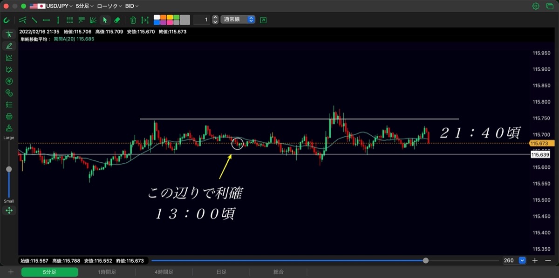
Task: Click the horizontal chart scroll slider handle
Action: pyautogui.click(x=426, y=260)
